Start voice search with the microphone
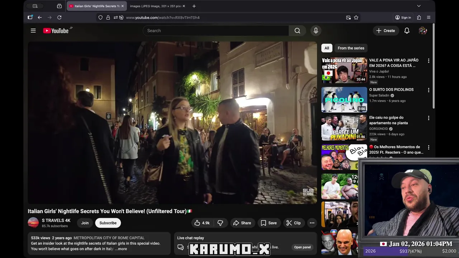The image size is (459, 258). coord(316,31)
